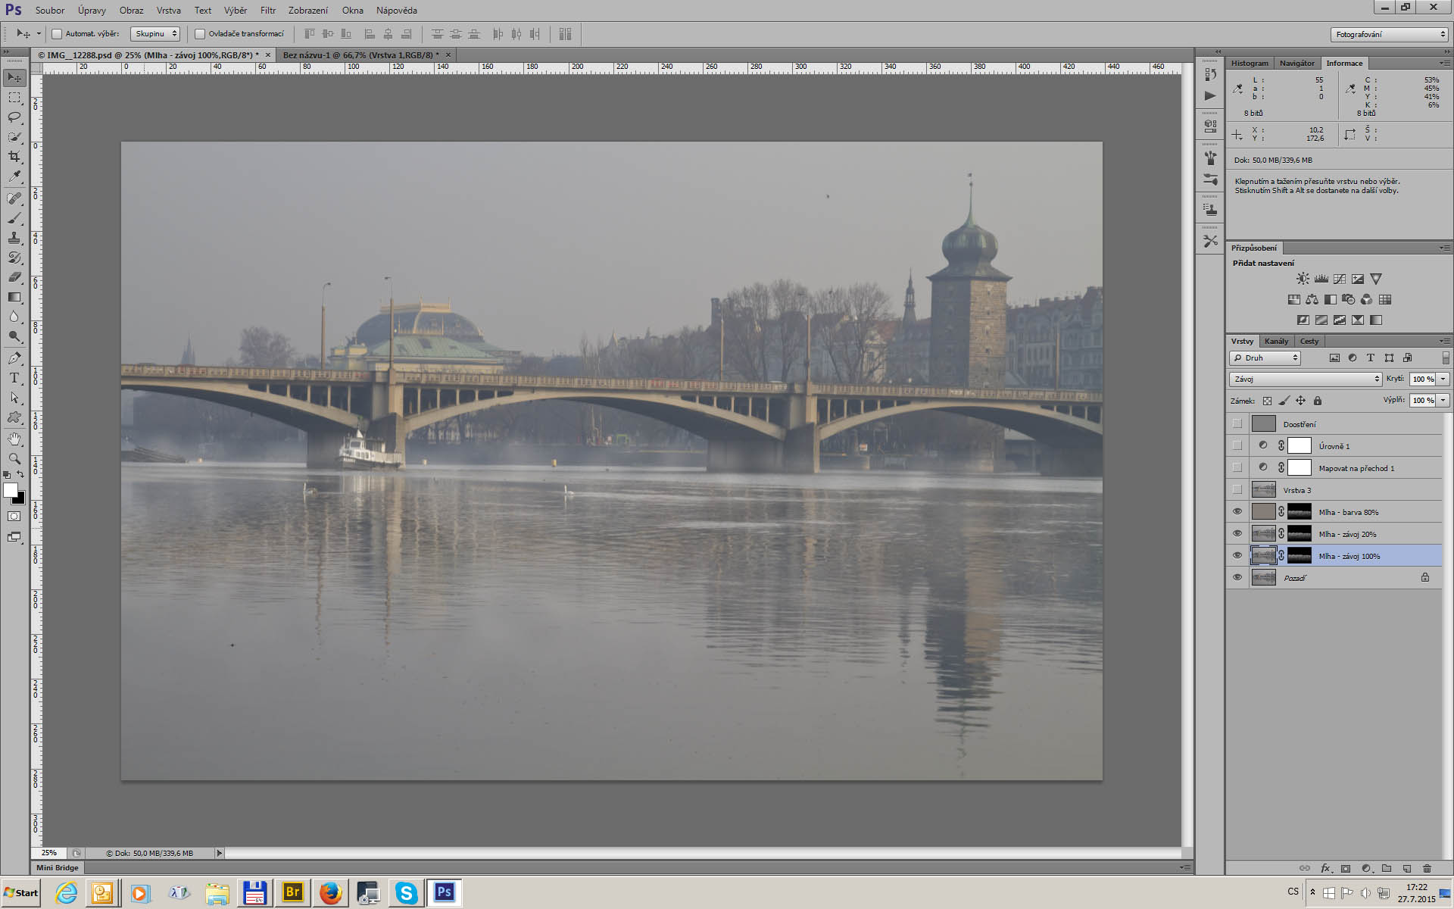
Task: Open the Fotografování workspace dropdown
Action: click(1389, 34)
